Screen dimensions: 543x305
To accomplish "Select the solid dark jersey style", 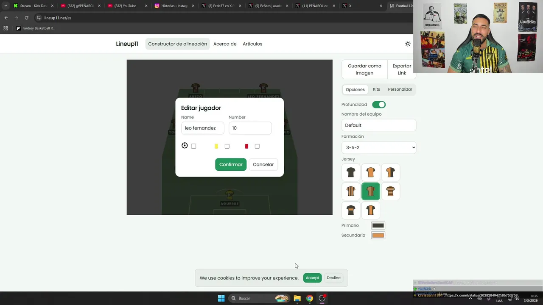I will click(x=351, y=172).
